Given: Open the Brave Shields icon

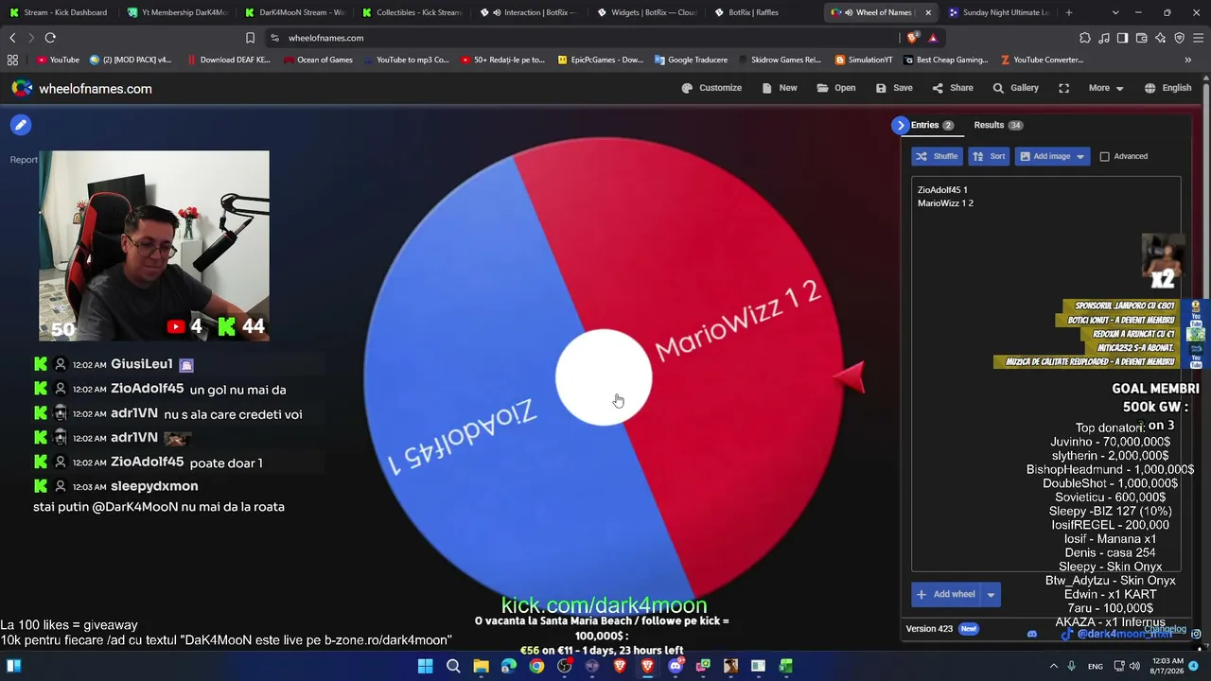Looking at the screenshot, I should point(912,38).
